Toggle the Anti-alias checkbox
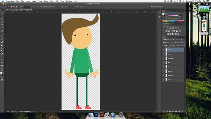Viewport: 211px width, 119px height. click(32, 7)
